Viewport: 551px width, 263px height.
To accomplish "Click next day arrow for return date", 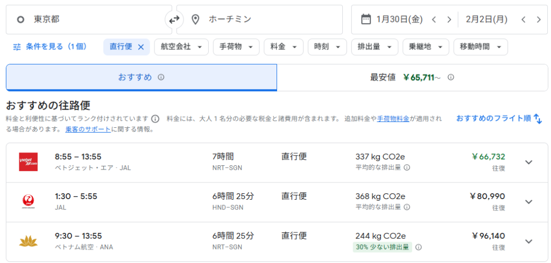I will coord(539,20).
